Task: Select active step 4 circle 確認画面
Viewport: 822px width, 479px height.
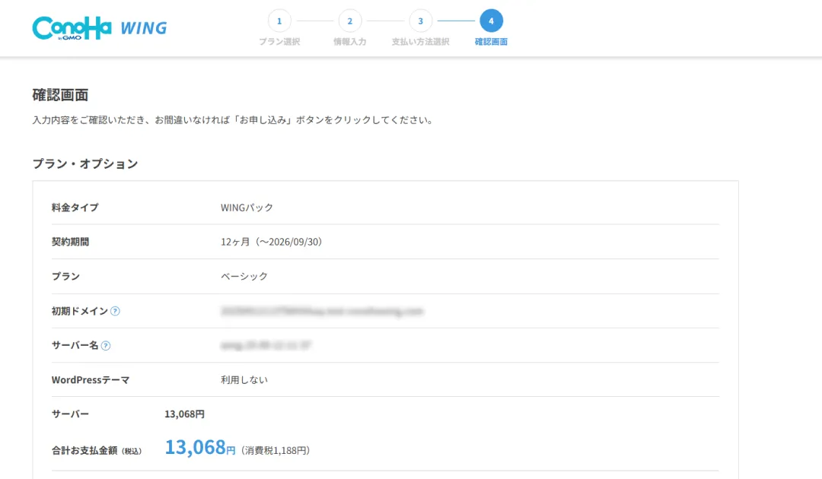Action: coord(491,21)
